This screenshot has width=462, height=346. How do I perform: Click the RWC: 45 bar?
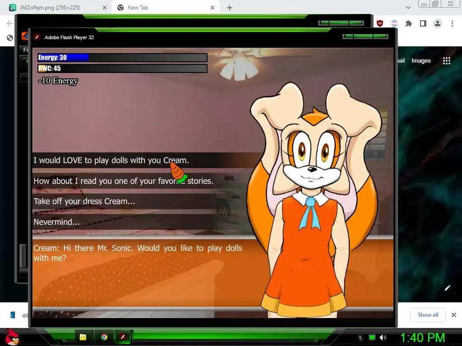click(122, 68)
